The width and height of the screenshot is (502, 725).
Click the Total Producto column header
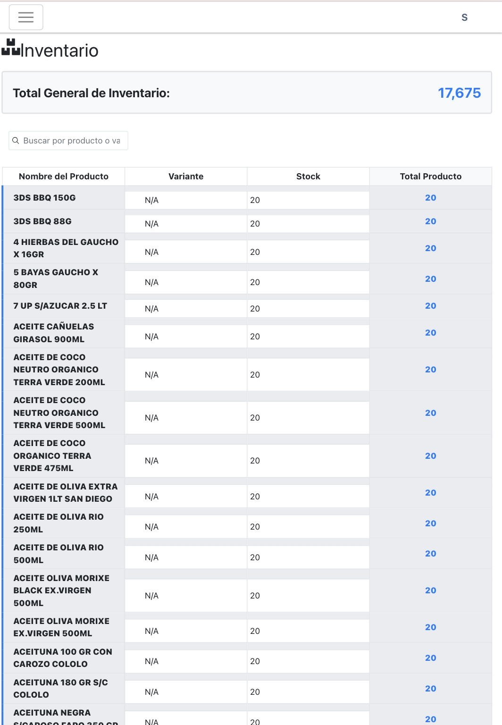point(430,177)
